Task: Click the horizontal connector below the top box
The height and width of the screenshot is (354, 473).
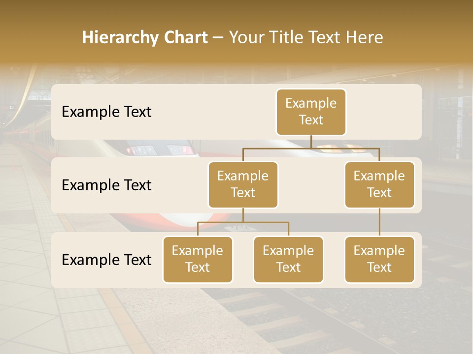Action: (311, 147)
